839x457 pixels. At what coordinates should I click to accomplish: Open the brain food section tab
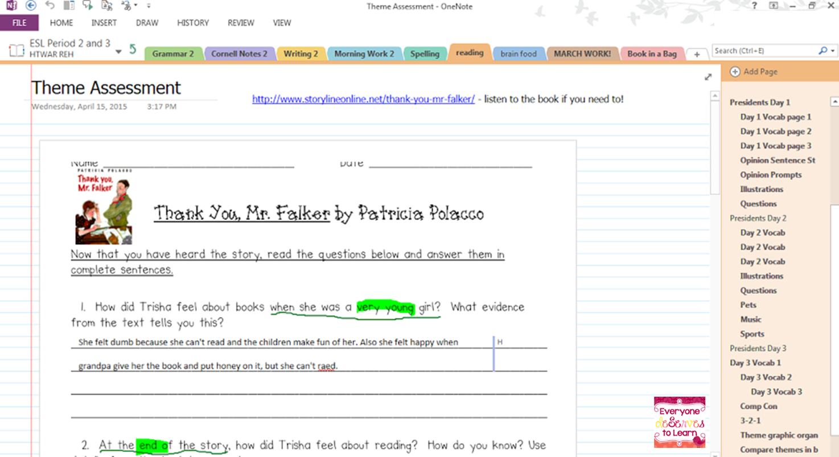point(519,53)
